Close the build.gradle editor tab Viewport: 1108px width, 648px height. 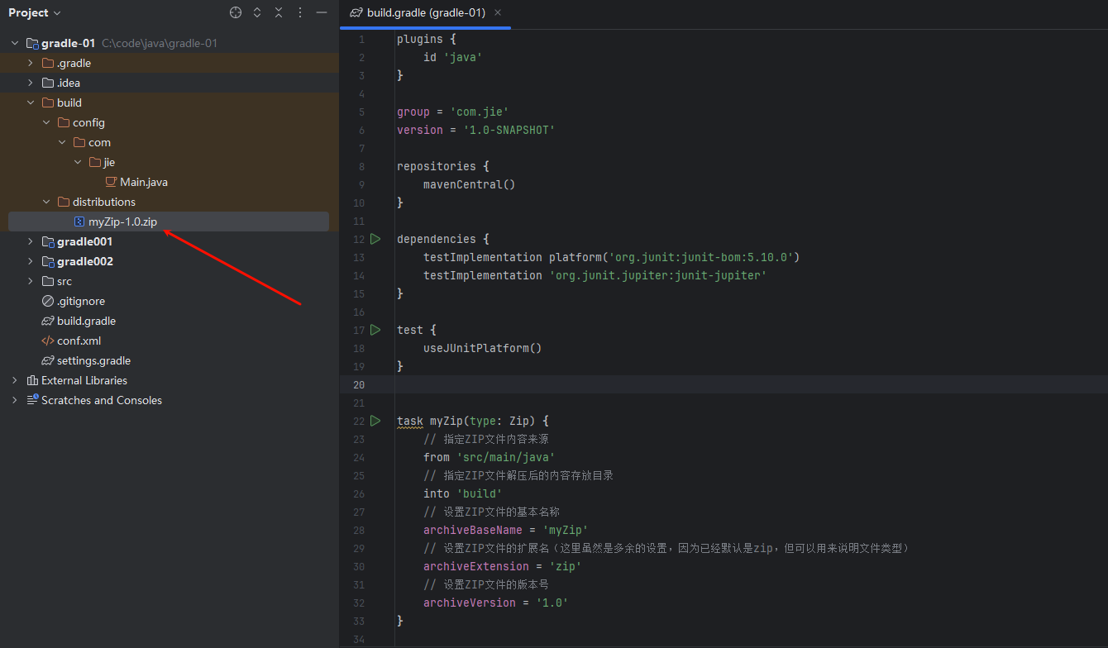[498, 13]
